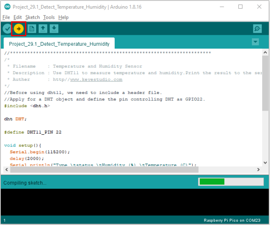Click the '//Apply for a DHT object' comment
270x225 pixels.
coord(105,99)
